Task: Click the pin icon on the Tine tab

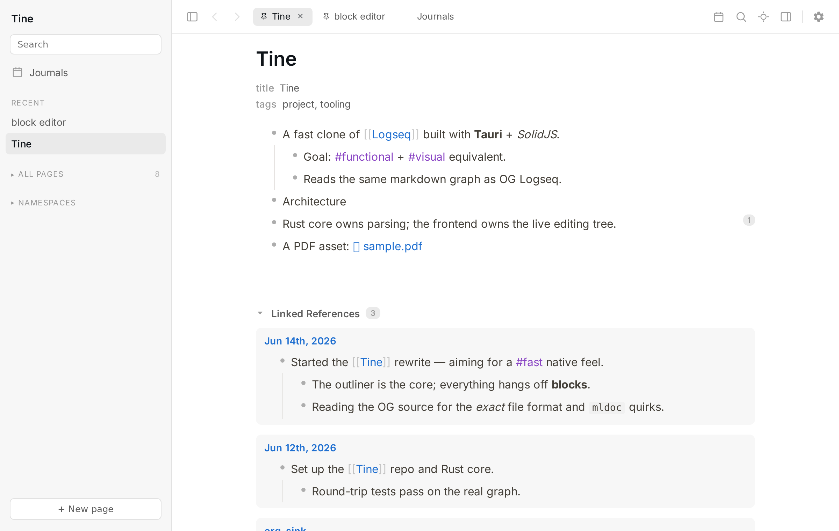Action: pyautogui.click(x=264, y=16)
